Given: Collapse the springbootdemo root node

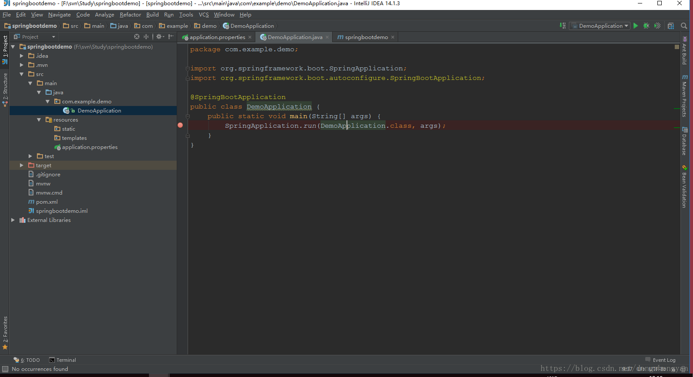Looking at the screenshot, I should point(13,46).
